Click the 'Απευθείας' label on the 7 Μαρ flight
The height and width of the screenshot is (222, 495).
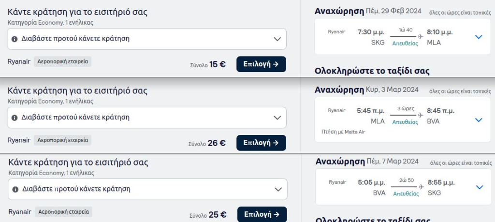(x=406, y=194)
